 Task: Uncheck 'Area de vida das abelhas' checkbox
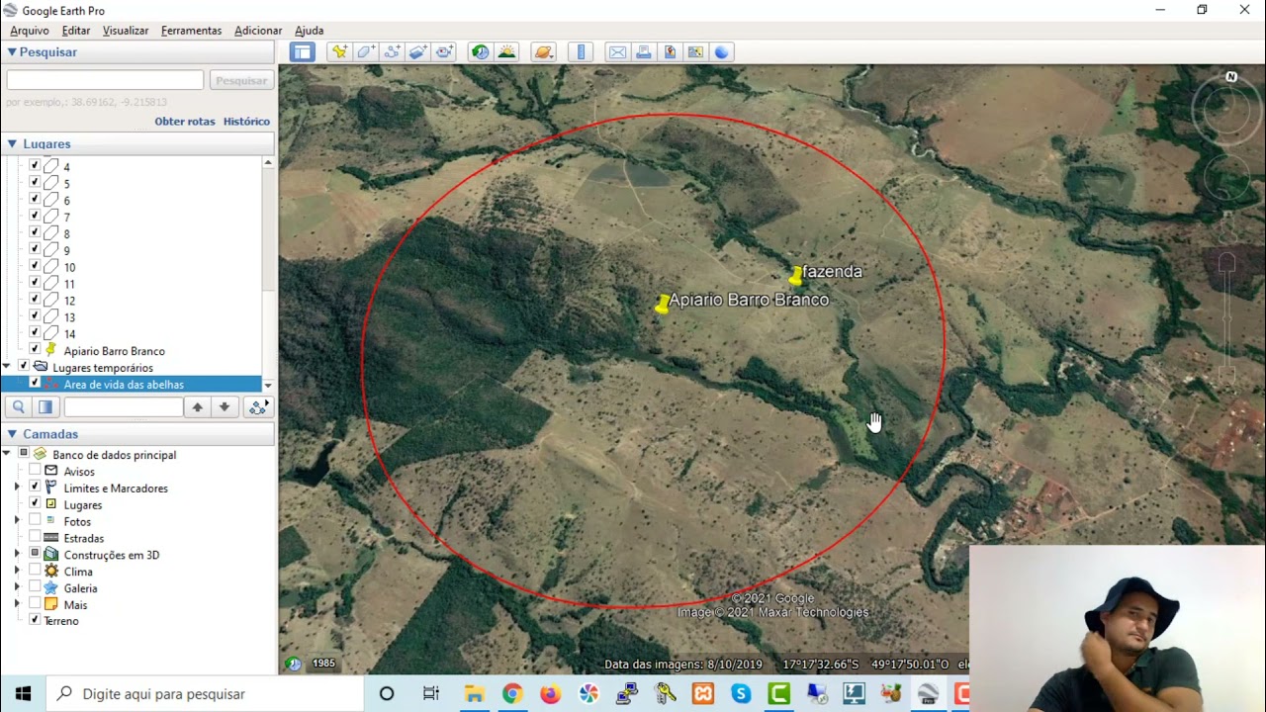tap(35, 383)
